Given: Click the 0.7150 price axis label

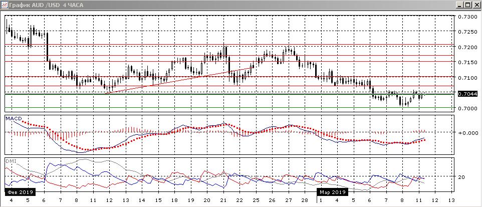Looking at the screenshot, I should (467, 63).
